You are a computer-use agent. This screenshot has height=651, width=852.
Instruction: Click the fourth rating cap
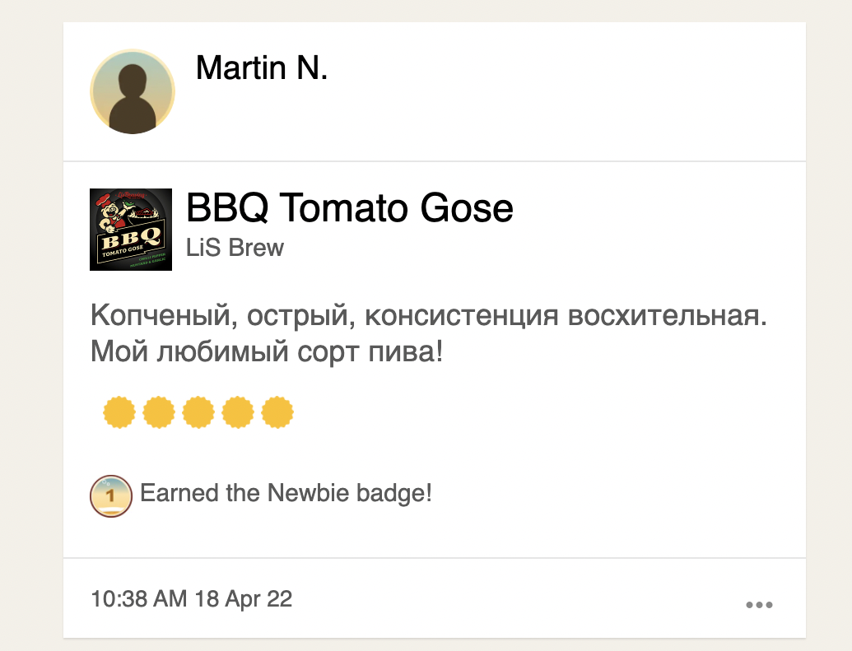238,412
